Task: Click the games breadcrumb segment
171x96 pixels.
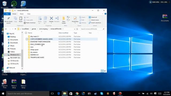Action: click(x=34, y=29)
